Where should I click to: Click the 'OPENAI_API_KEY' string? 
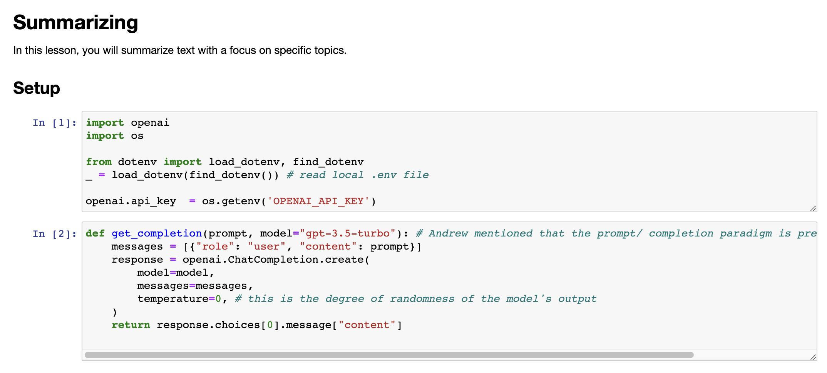click(x=318, y=201)
